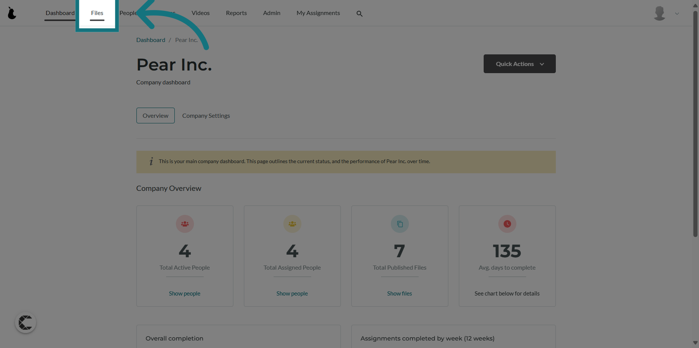
Task: Click the main company dashboard info text
Action: coord(294,161)
